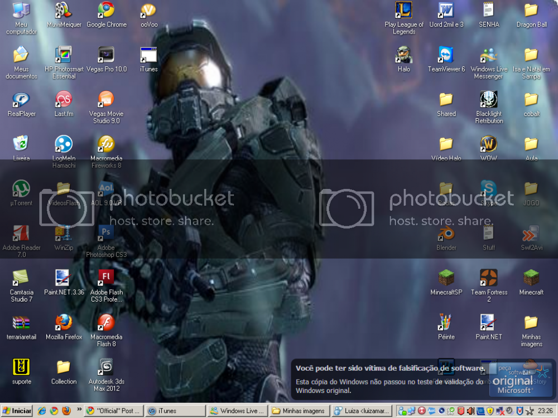Select the Paint.NET 3.36 desktop shortcut
This screenshot has width=558, height=418.
pos(64,283)
